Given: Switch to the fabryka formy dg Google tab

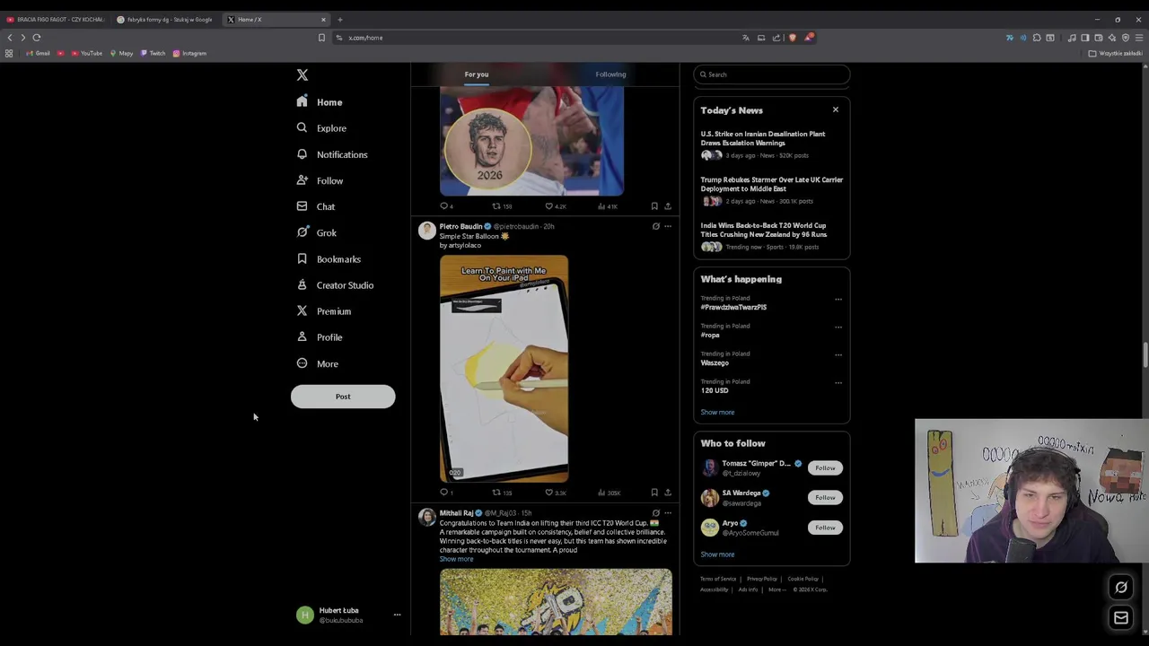Looking at the screenshot, I should 165,19.
